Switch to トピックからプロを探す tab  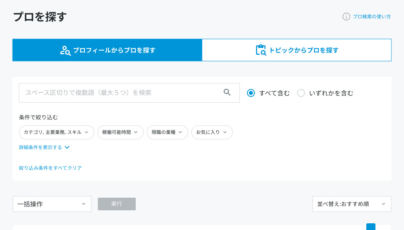[297, 50]
